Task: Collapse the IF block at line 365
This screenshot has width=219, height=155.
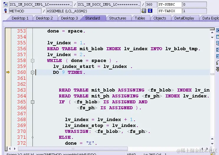Action: (32, 102)
